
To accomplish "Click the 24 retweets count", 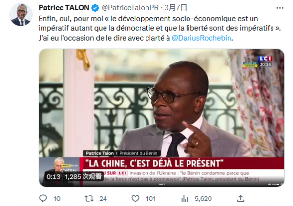I will (x=103, y=198).
